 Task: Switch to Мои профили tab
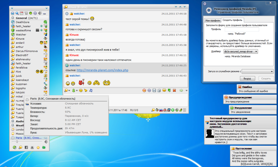(213, 20)
